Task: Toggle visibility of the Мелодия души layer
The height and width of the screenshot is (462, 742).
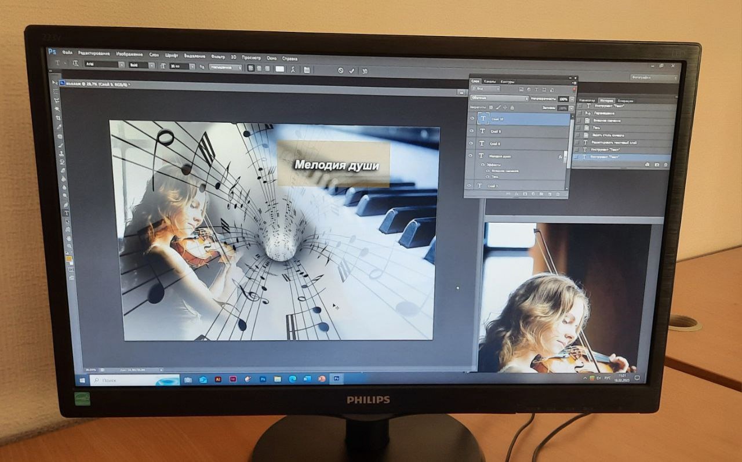Action: (x=471, y=157)
